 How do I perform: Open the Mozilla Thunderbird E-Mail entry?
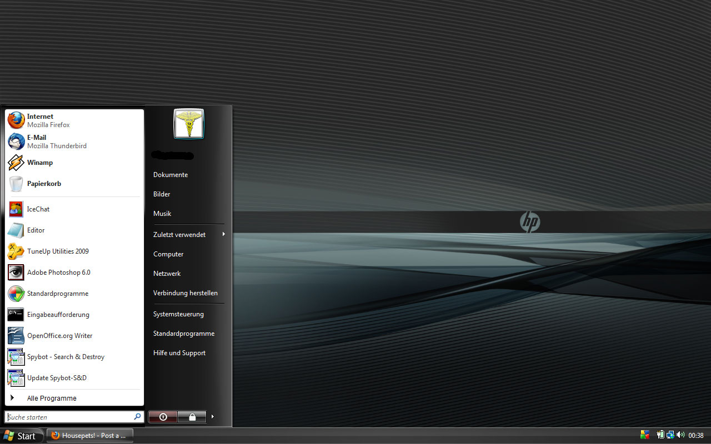pos(74,142)
